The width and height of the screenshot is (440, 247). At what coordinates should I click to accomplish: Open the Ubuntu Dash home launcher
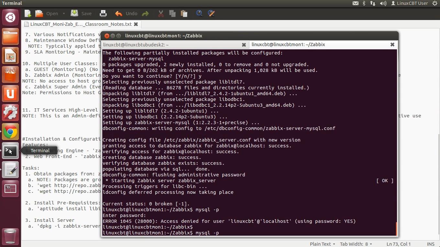[x=10, y=17]
